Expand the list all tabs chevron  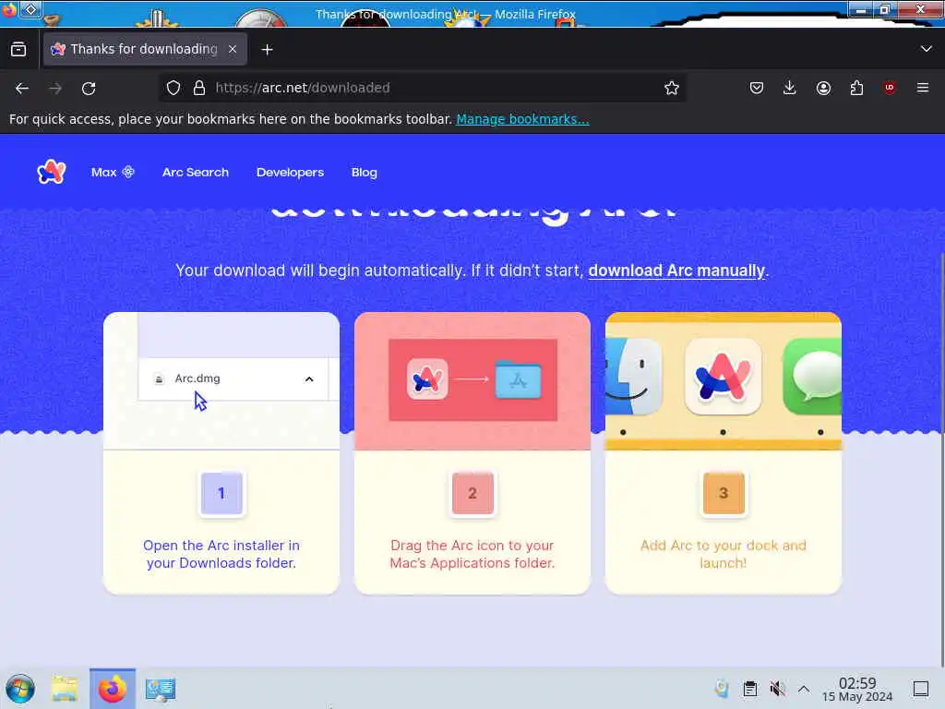(x=926, y=49)
